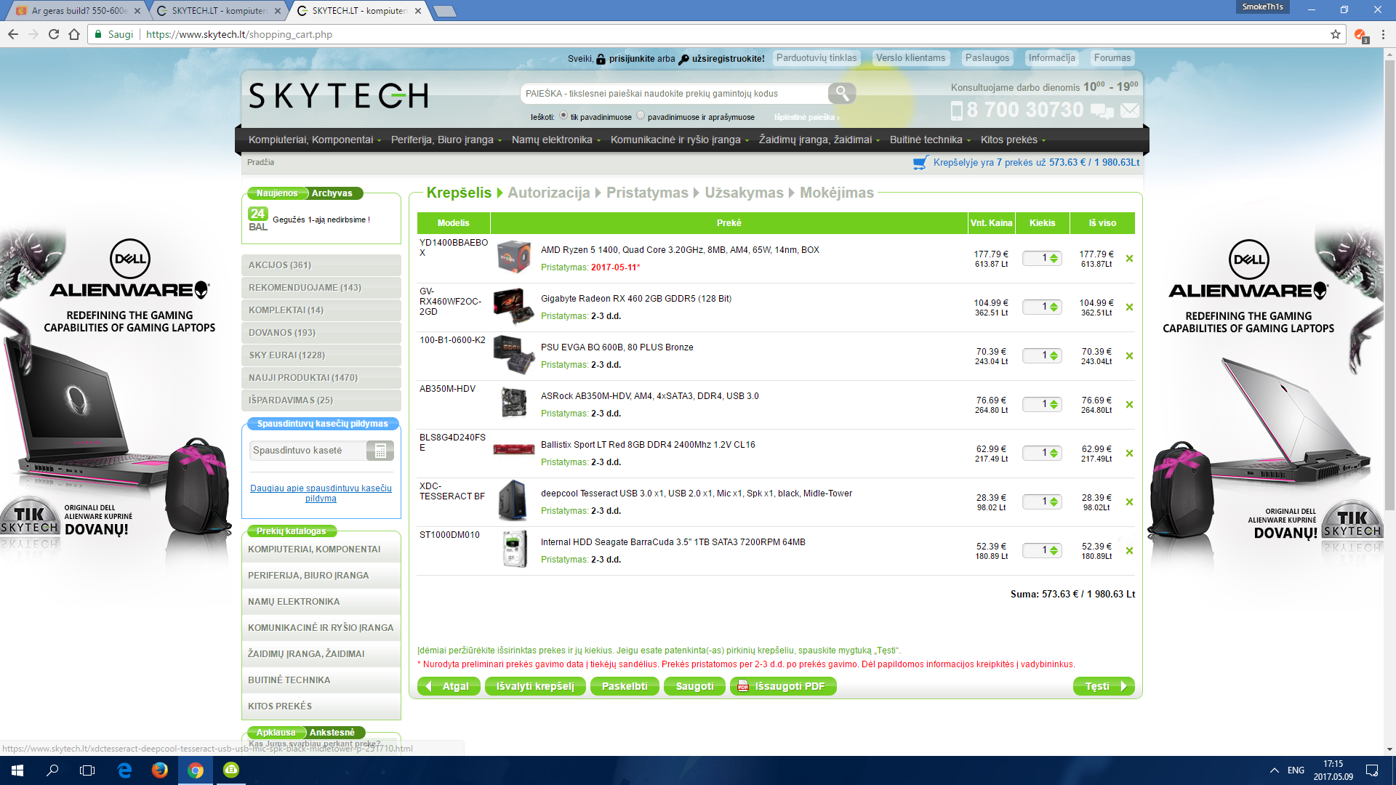The height and width of the screenshot is (785, 1396).
Task: Bookmark this page with star icon
Action: 1336,34
